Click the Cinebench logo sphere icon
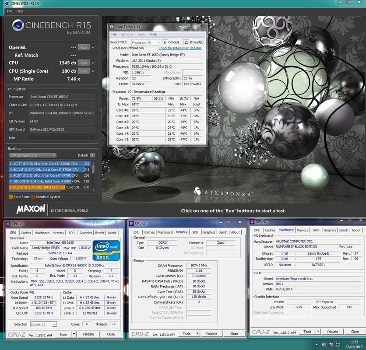The width and height of the screenshot is (366, 350). pyautogui.click(x=18, y=25)
